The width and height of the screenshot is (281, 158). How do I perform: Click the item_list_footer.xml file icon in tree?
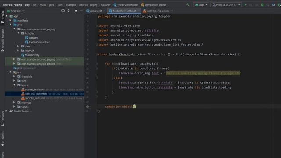(22, 93)
